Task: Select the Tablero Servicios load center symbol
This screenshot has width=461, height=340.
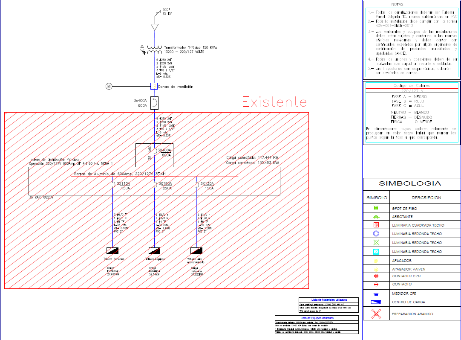Action: [112, 250]
